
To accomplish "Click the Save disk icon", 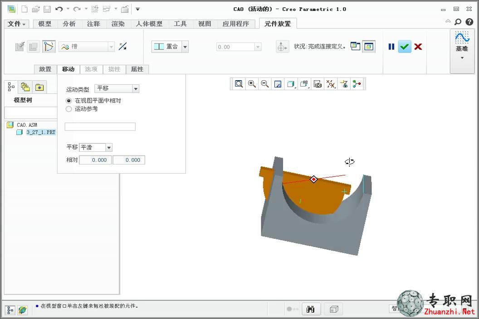I will (x=47, y=9).
